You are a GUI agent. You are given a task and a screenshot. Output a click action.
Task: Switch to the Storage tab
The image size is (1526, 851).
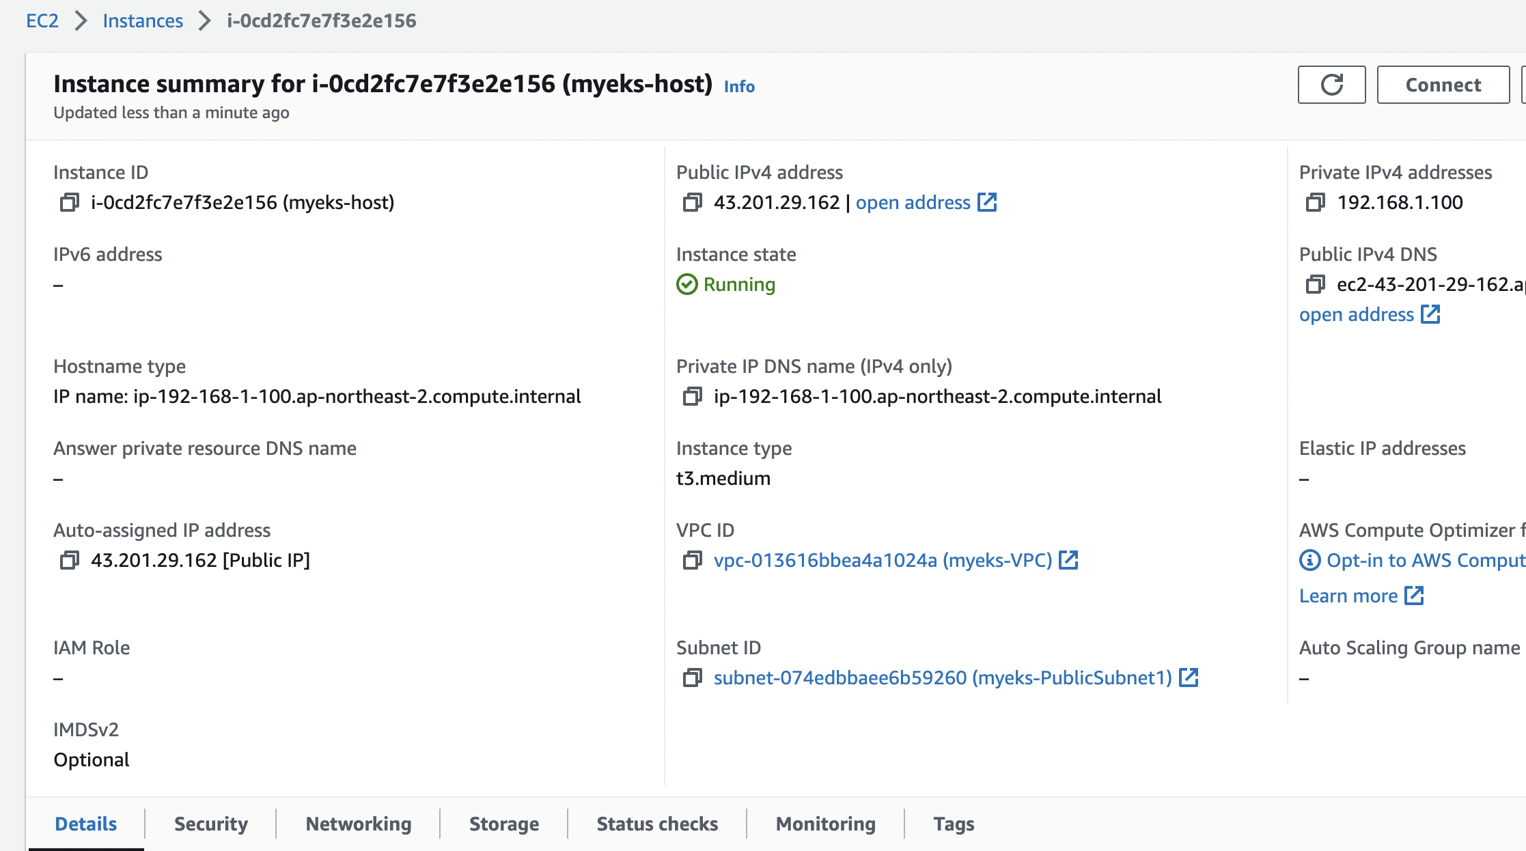(504, 824)
